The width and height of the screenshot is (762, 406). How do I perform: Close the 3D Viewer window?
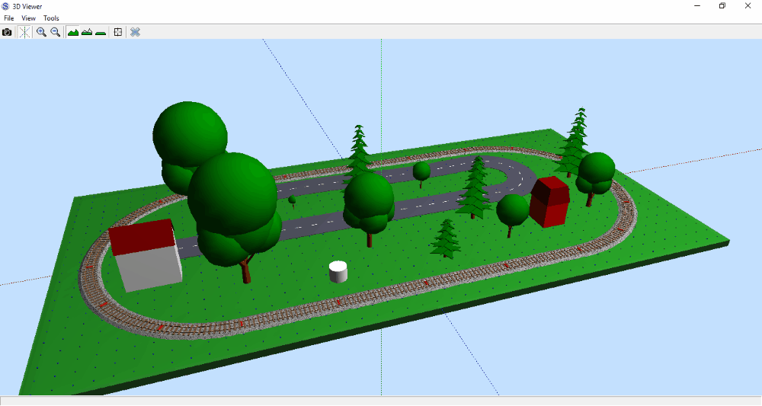click(x=748, y=6)
